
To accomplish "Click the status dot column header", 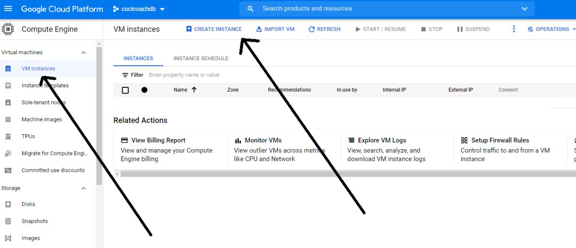I will (144, 90).
